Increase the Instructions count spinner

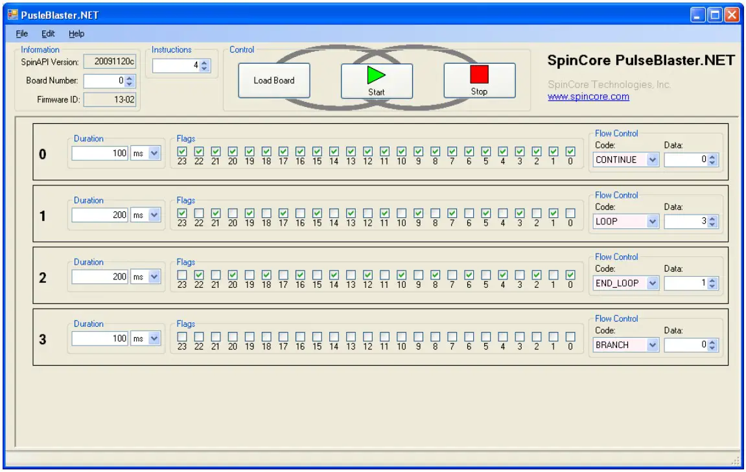205,62
